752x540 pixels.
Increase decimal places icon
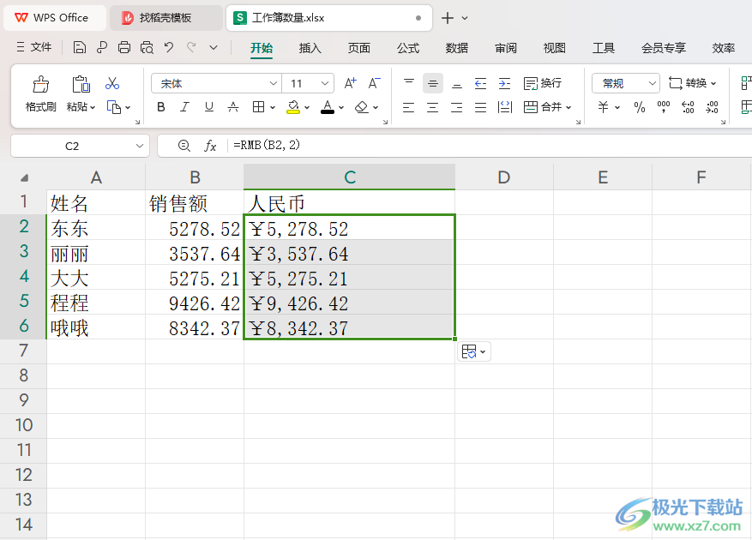[x=688, y=107]
